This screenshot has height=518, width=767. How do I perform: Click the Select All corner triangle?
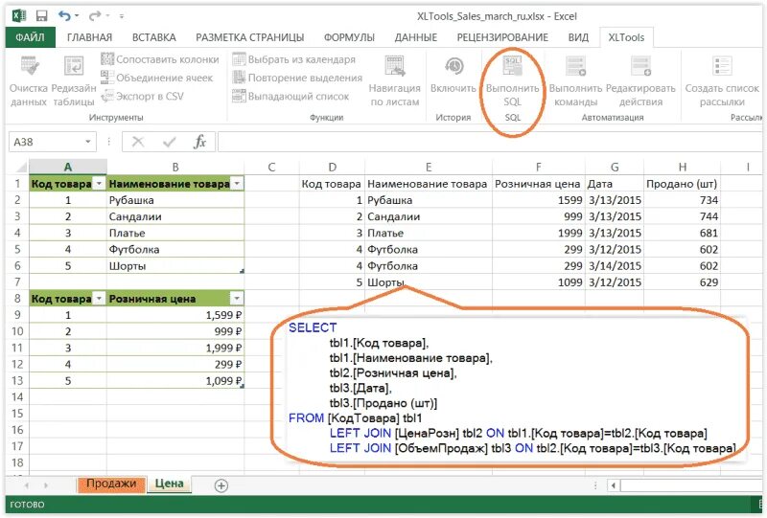(x=19, y=168)
